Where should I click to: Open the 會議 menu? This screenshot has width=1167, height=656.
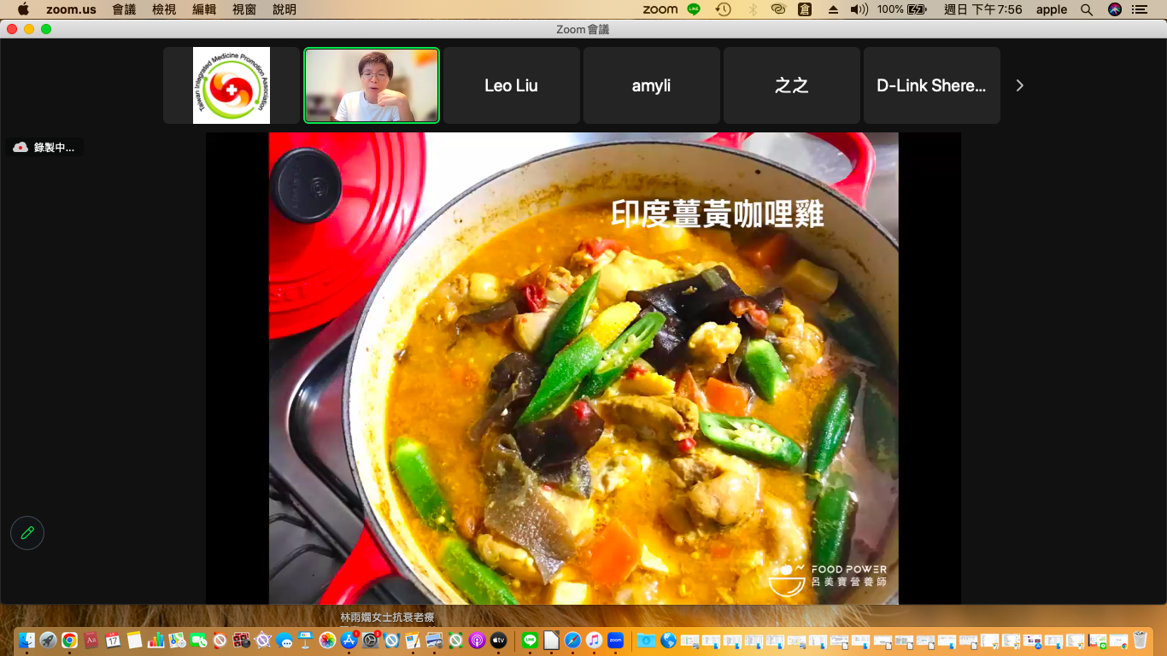click(124, 9)
